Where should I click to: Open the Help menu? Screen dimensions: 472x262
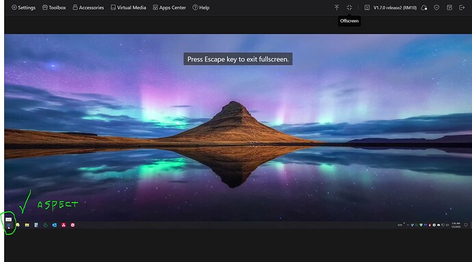[201, 8]
